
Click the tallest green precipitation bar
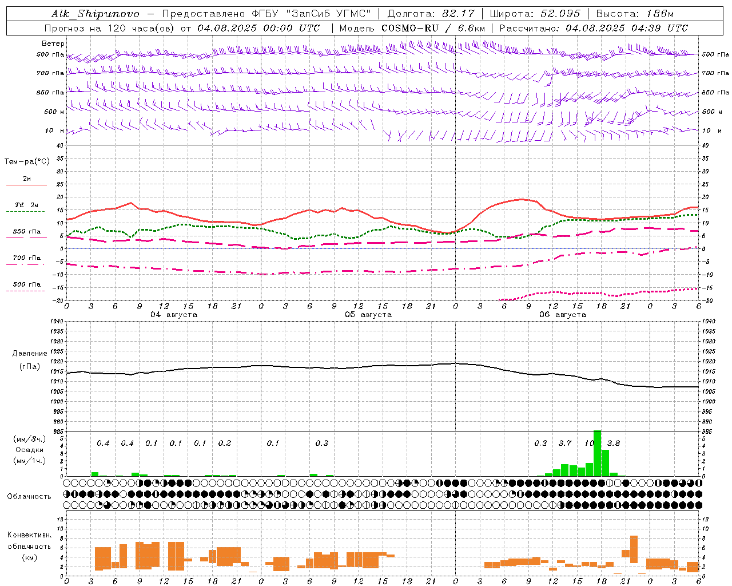coord(598,453)
